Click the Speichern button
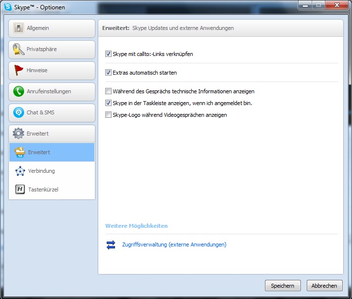 coord(283,286)
